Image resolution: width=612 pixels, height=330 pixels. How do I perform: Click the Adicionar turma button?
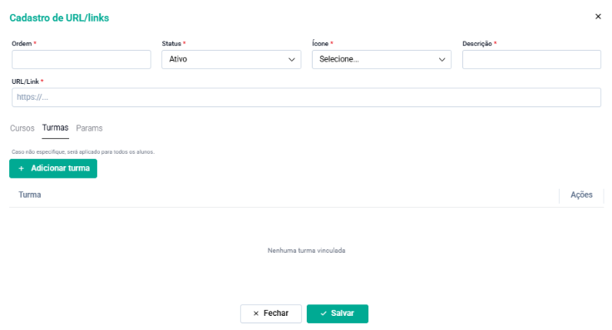53,169
